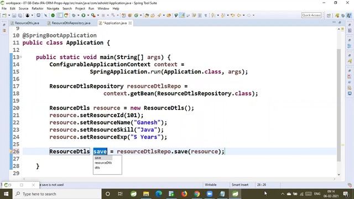Click Next Annotation arrow icon

coord(213,15)
